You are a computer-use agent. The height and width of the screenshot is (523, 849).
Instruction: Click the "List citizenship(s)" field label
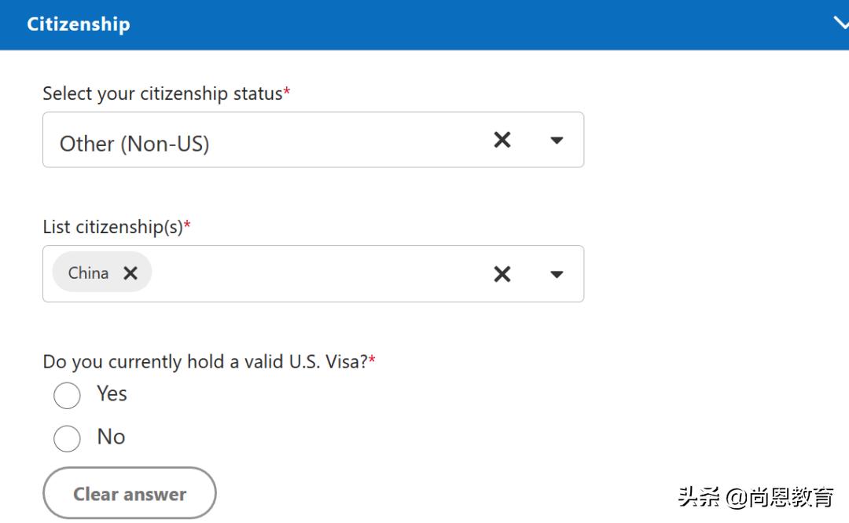[112, 227]
